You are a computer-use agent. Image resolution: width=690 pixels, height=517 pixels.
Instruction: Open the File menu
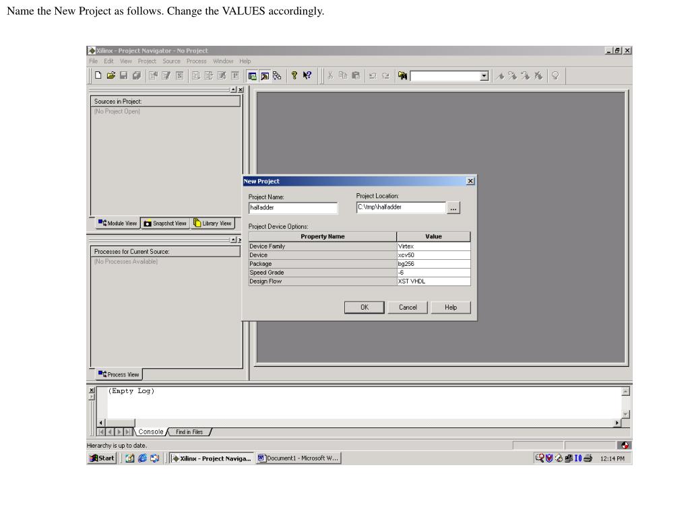[93, 61]
